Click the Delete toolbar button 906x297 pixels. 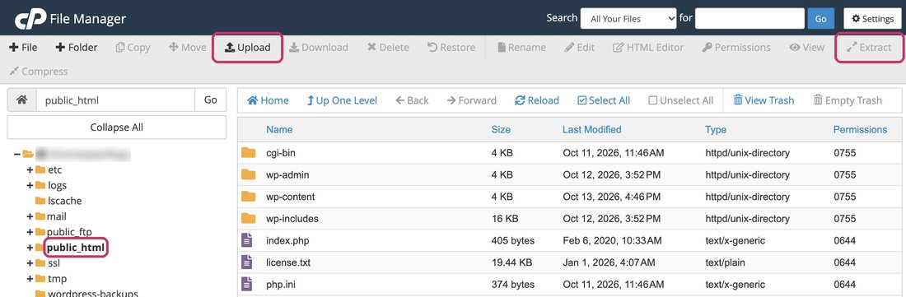[x=388, y=47]
